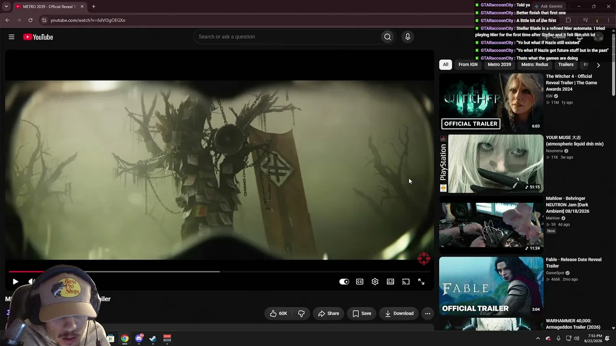Open the Windows notifications bell
Viewport: 616px width, 346px height.
pyautogui.click(x=607, y=339)
